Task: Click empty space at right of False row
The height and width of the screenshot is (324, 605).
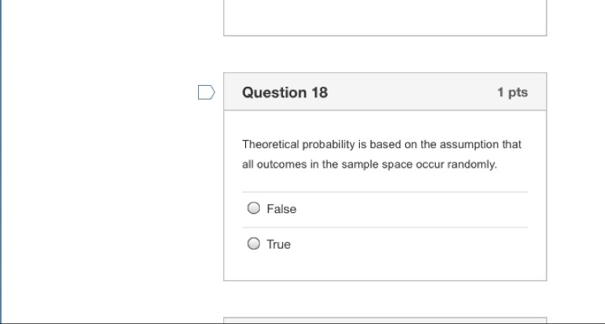Action: pyautogui.click(x=412, y=209)
